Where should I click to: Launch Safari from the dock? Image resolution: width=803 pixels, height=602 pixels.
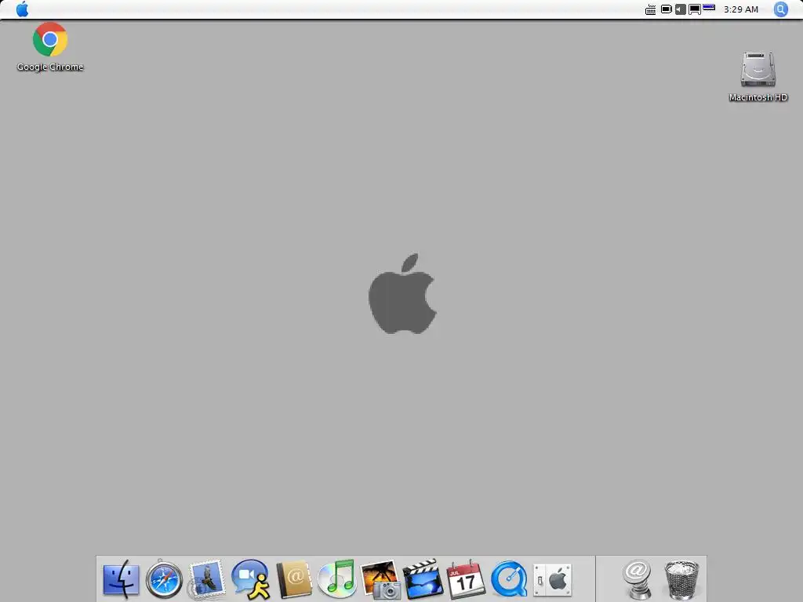click(x=165, y=579)
